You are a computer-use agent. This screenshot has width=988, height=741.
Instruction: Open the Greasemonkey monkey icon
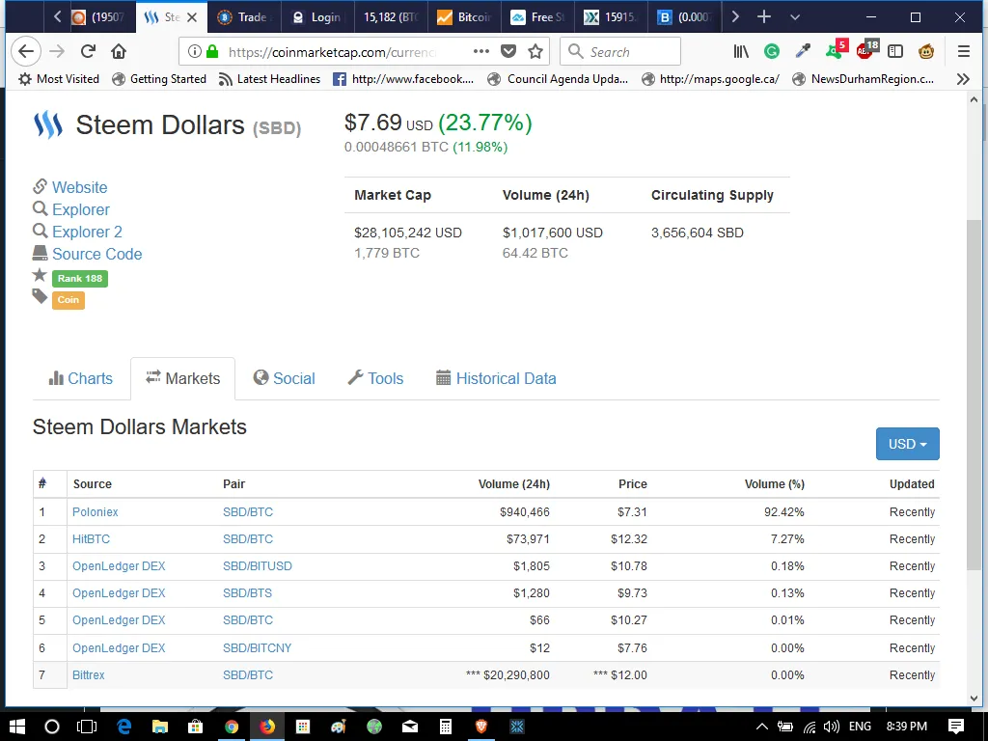pos(925,52)
